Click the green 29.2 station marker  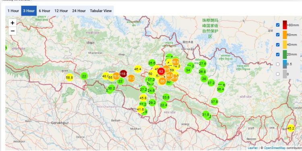point(152,103)
